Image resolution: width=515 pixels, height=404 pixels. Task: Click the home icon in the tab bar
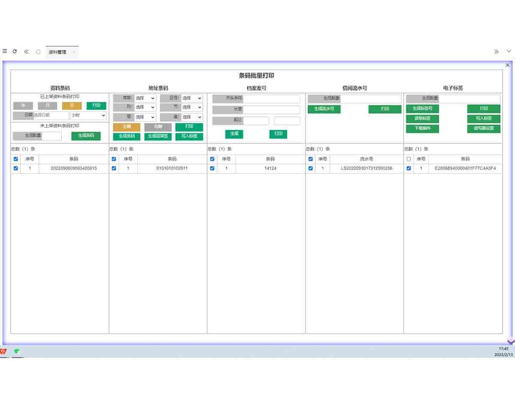38,52
